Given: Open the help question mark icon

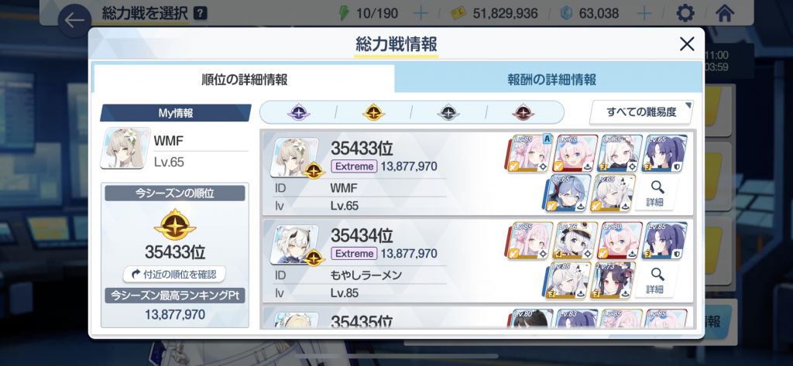Looking at the screenshot, I should [x=201, y=13].
